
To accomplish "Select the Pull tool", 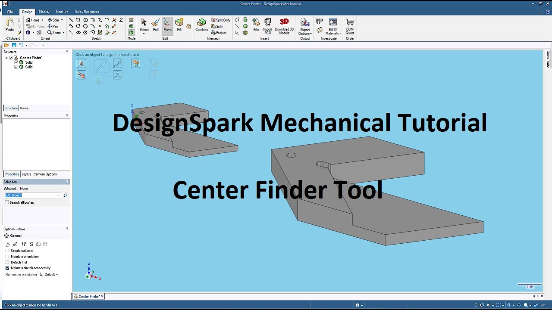I will 156,25.
